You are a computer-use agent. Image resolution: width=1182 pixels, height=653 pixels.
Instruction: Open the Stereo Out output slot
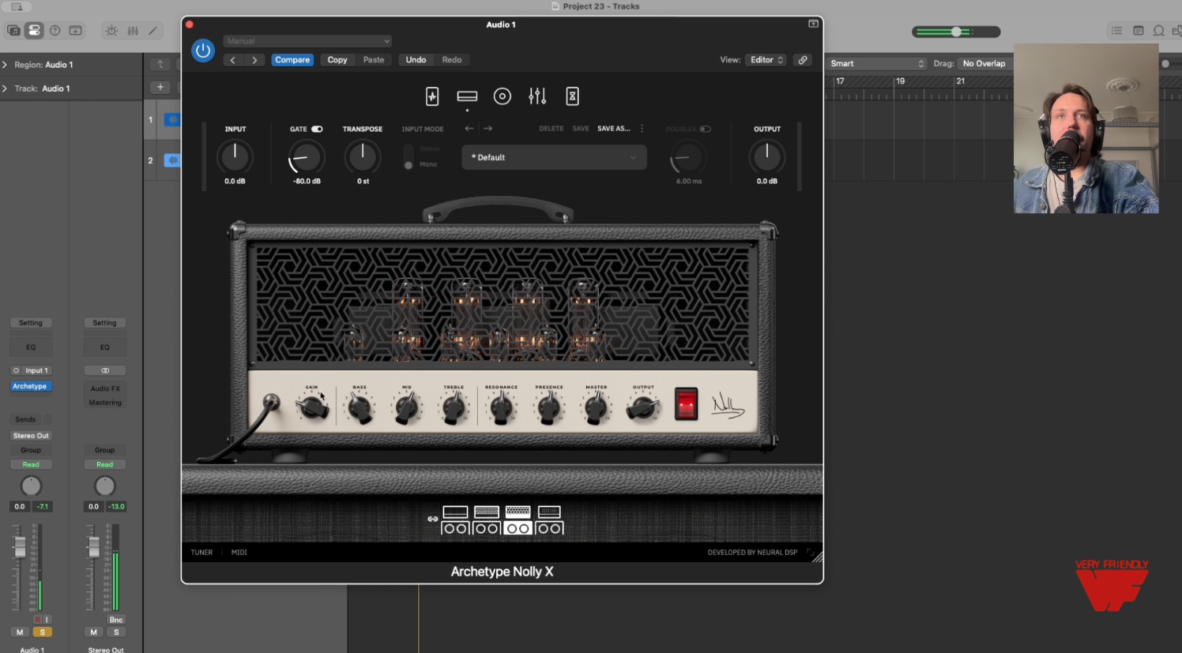point(31,435)
